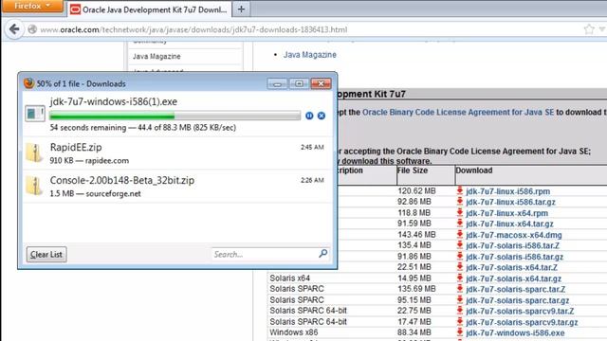Click the Console-2.00b148-Beta_32bit.zip folder icon

[34, 186]
